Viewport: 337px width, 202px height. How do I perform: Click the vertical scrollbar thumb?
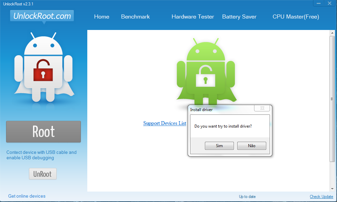point(332,99)
